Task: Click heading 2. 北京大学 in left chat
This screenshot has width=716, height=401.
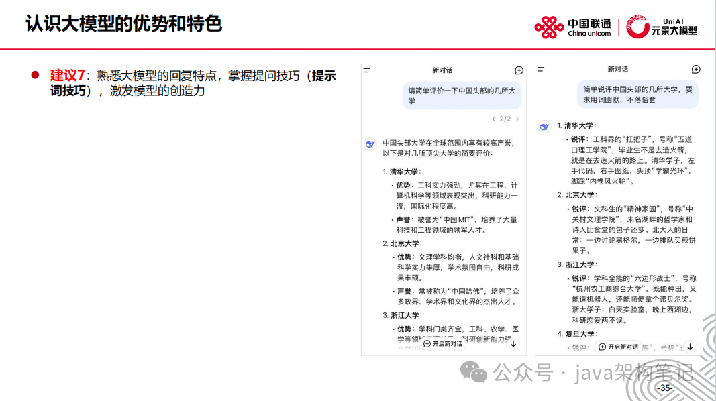Action: 402,243
